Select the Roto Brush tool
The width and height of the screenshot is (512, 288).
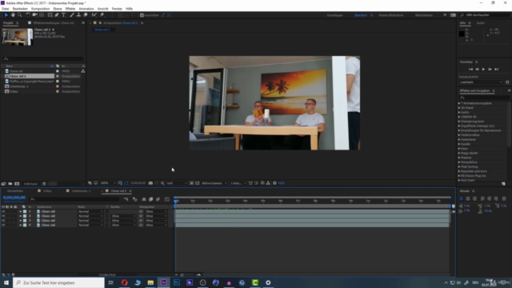click(94, 15)
